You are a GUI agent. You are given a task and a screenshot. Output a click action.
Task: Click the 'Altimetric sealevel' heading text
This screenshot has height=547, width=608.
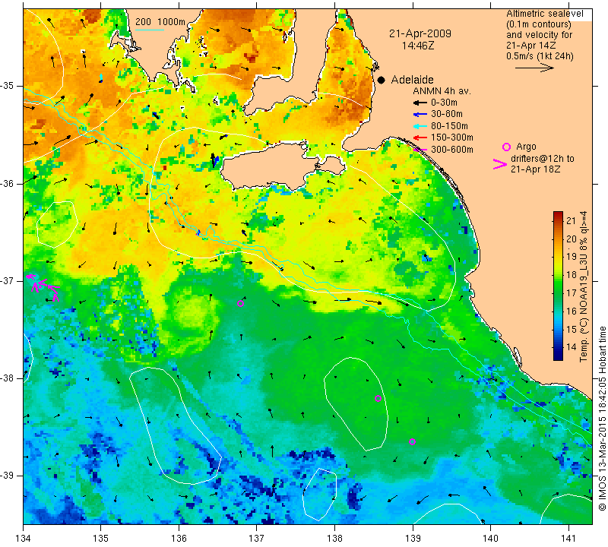[x=545, y=14]
